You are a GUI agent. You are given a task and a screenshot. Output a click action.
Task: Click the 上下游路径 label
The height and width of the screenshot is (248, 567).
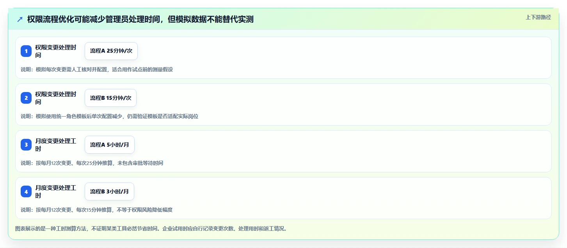[538, 17]
